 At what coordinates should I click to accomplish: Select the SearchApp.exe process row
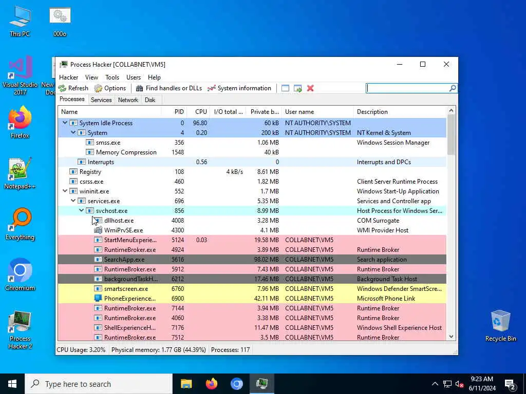click(x=252, y=259)
